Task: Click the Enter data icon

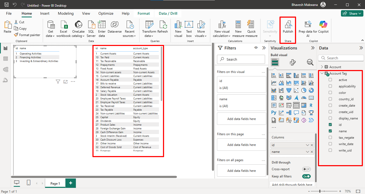Action: (102, 24)
